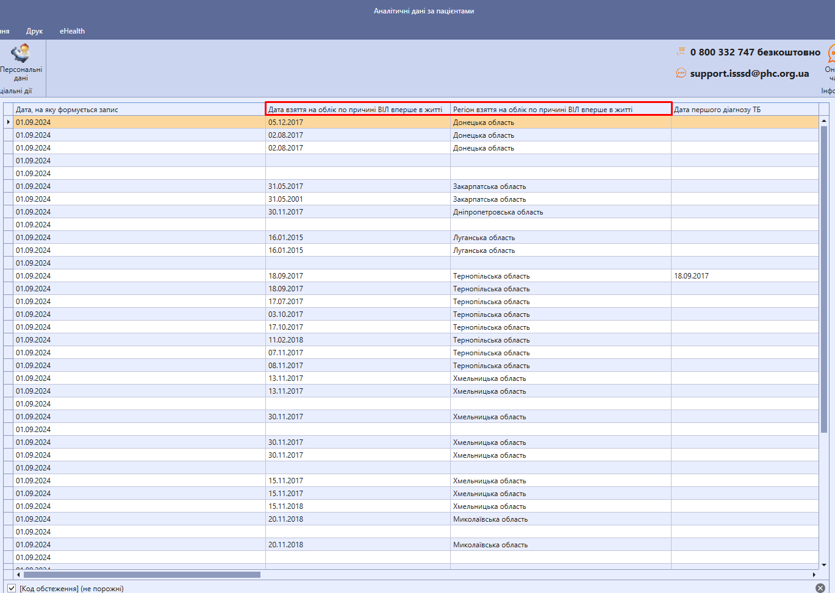Select Закарпатська область in the 31.05.2001 row

[x=561, y=199]
